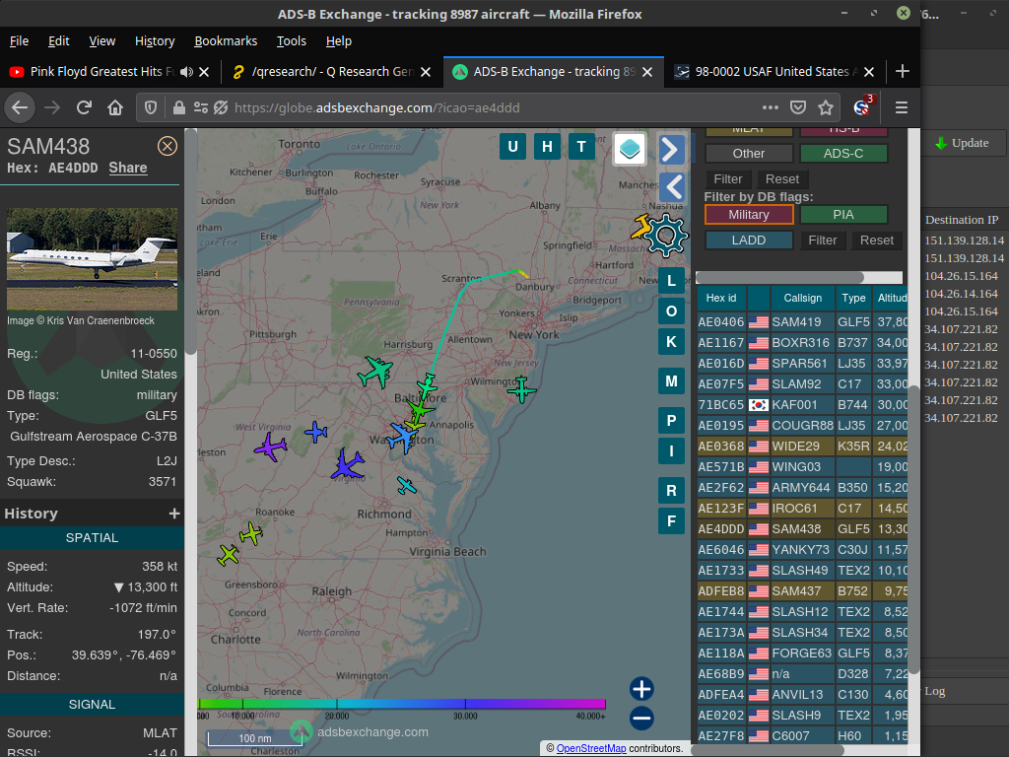Screen dimensions: 1009x757
Task: Open map settings gear icon
Action: click(665, 236)
